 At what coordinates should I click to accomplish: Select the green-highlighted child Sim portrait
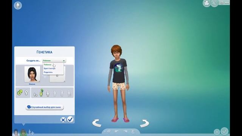pyautogui.click(x=23, y=132)
